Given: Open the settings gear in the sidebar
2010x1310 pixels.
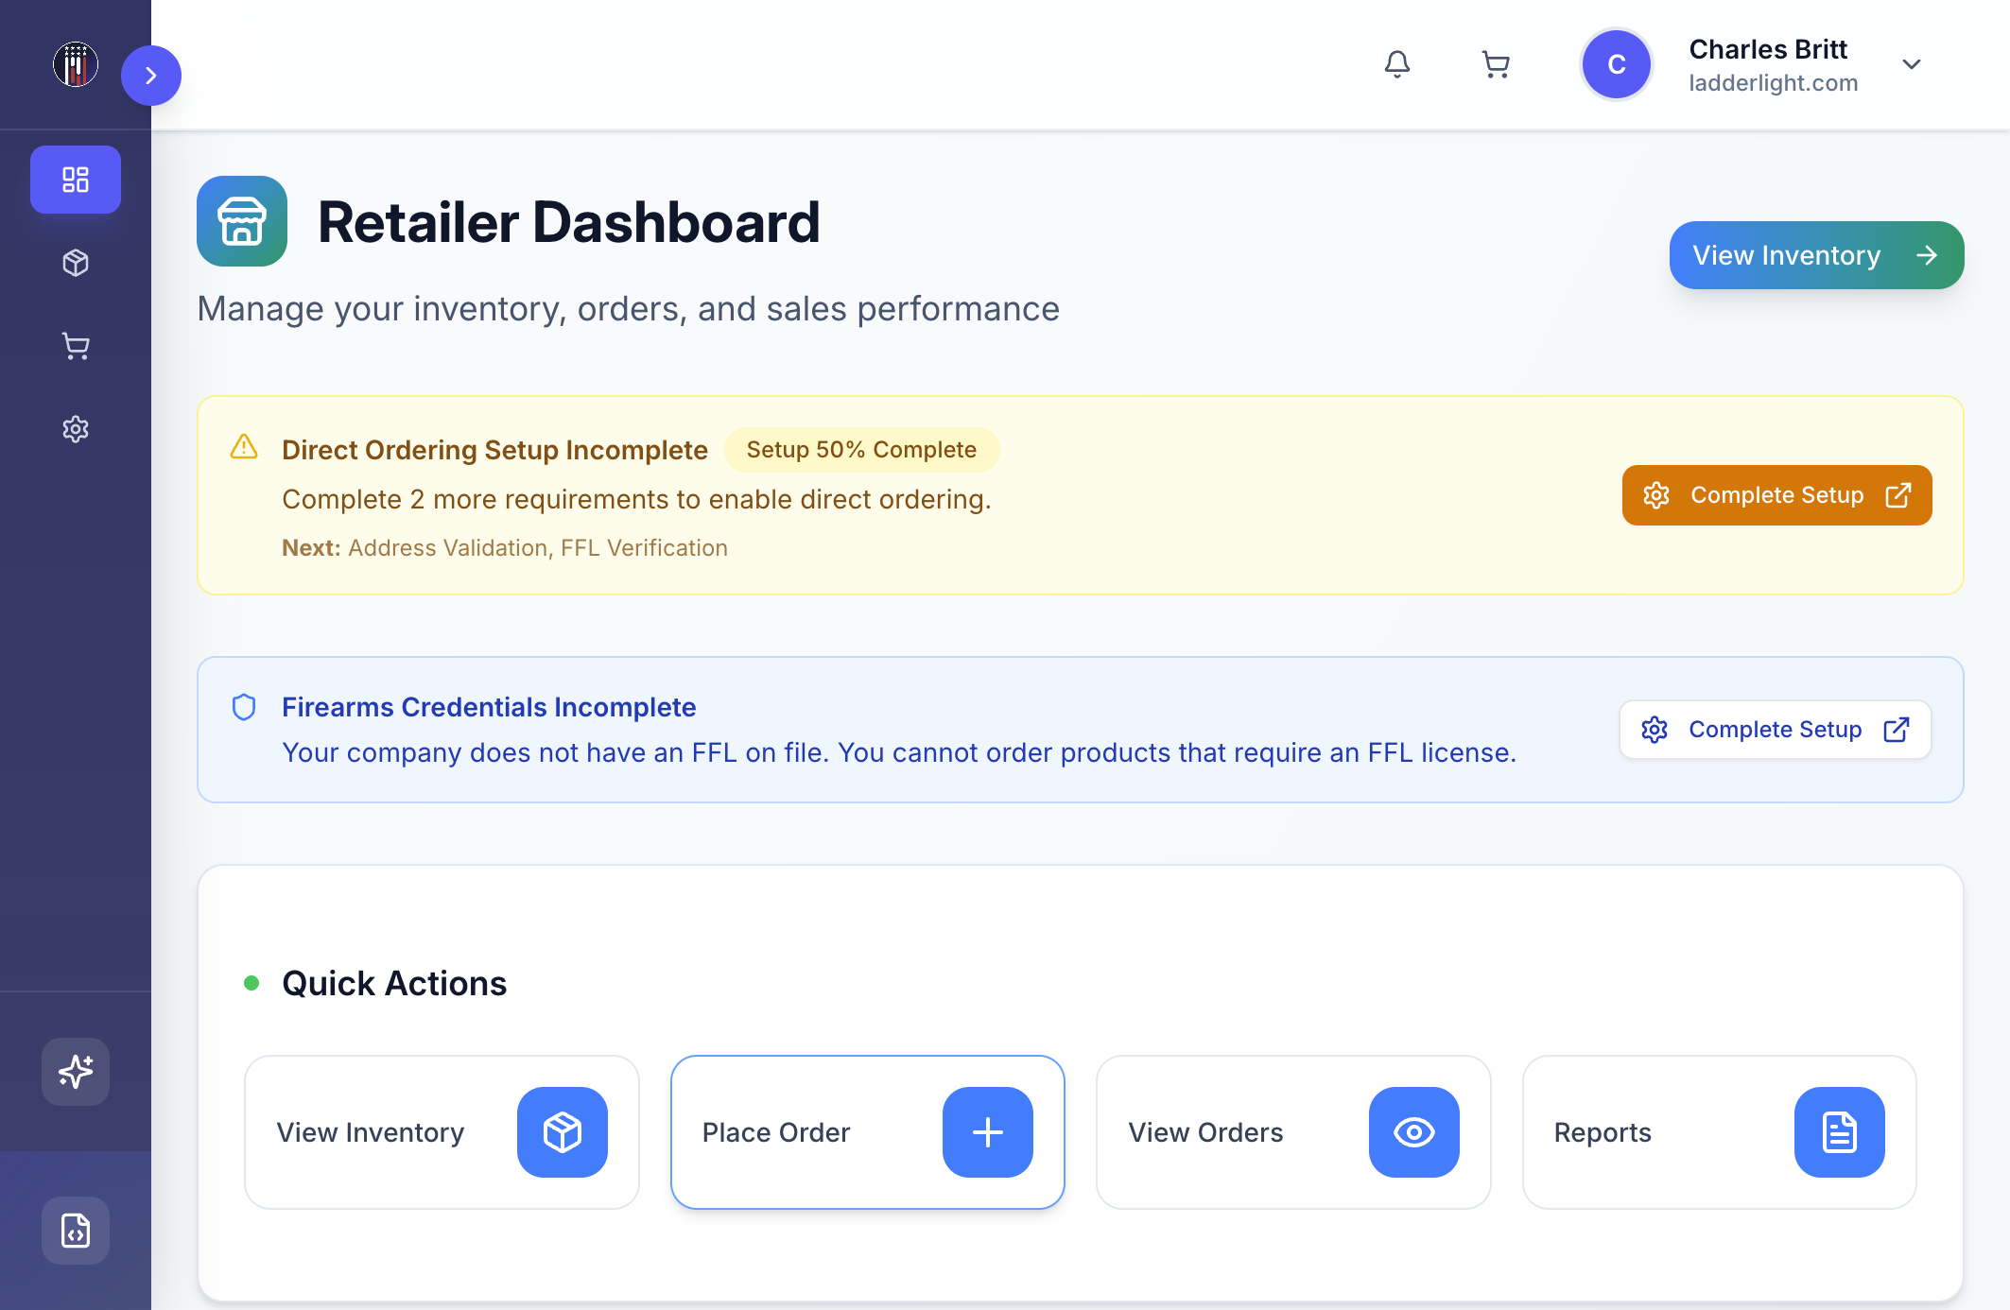Looking at the screenshot, I should (76, 429).
